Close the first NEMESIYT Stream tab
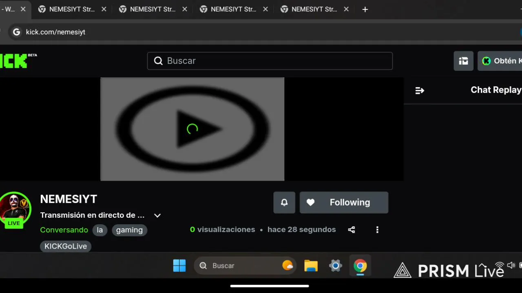 point(104,9)
